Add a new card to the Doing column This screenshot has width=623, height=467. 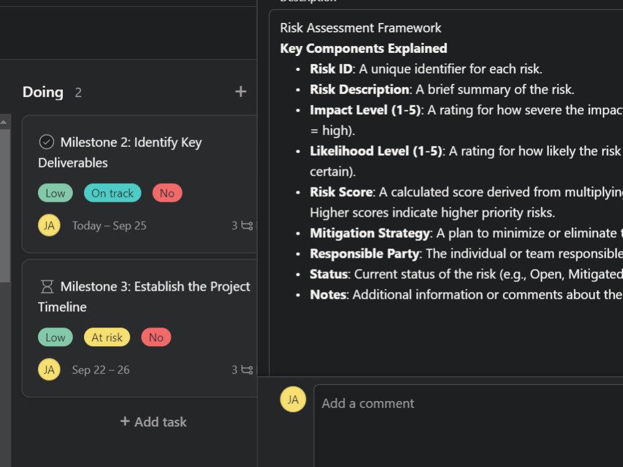(240, 91)
